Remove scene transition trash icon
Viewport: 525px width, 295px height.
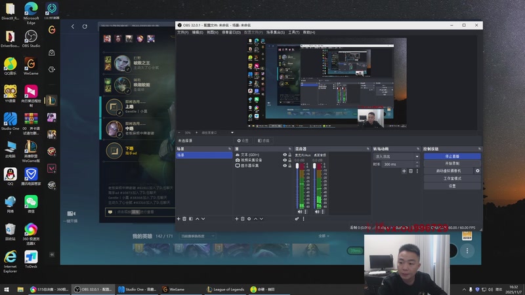pos(411,171)
